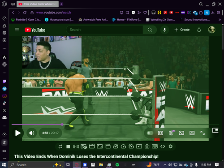Open the Create menu

[182, 30]
